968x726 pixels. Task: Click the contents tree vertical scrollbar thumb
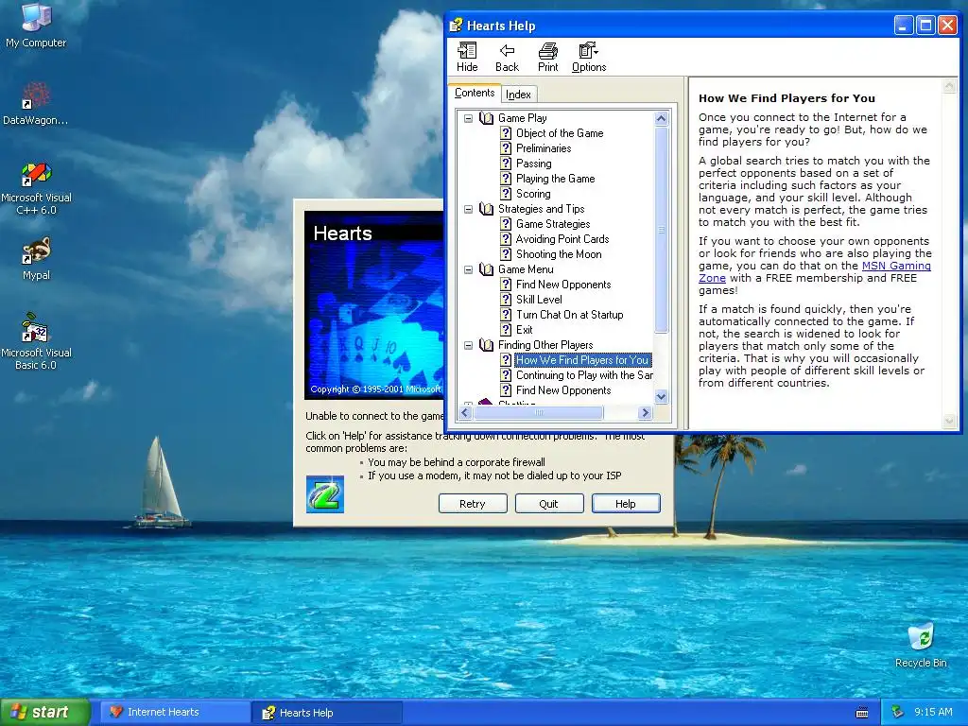(x=661, y=230)
